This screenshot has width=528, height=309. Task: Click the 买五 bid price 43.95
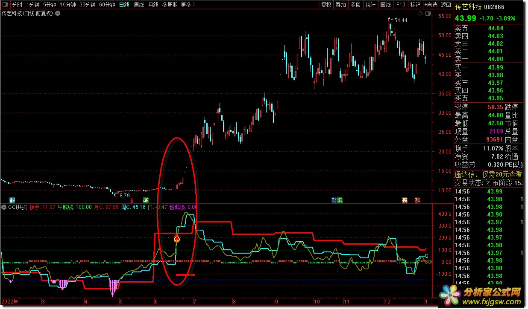point(496,98)
